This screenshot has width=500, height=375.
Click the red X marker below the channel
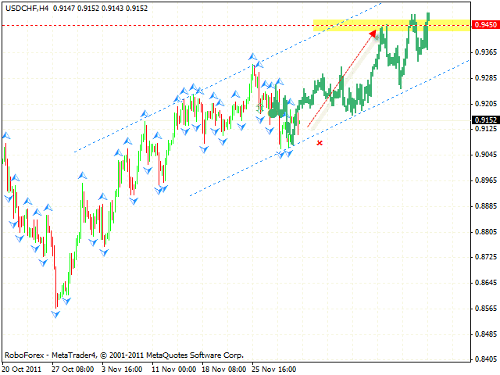point(320,143)
